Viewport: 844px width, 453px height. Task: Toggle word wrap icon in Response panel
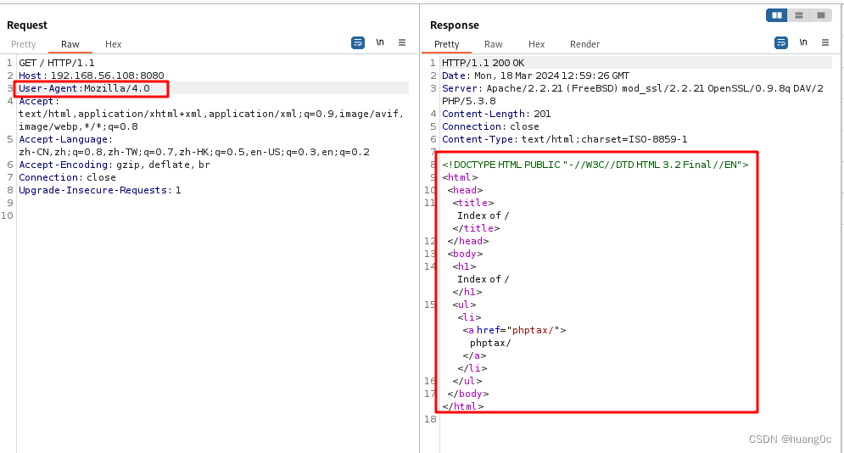[x=781, y=42]
